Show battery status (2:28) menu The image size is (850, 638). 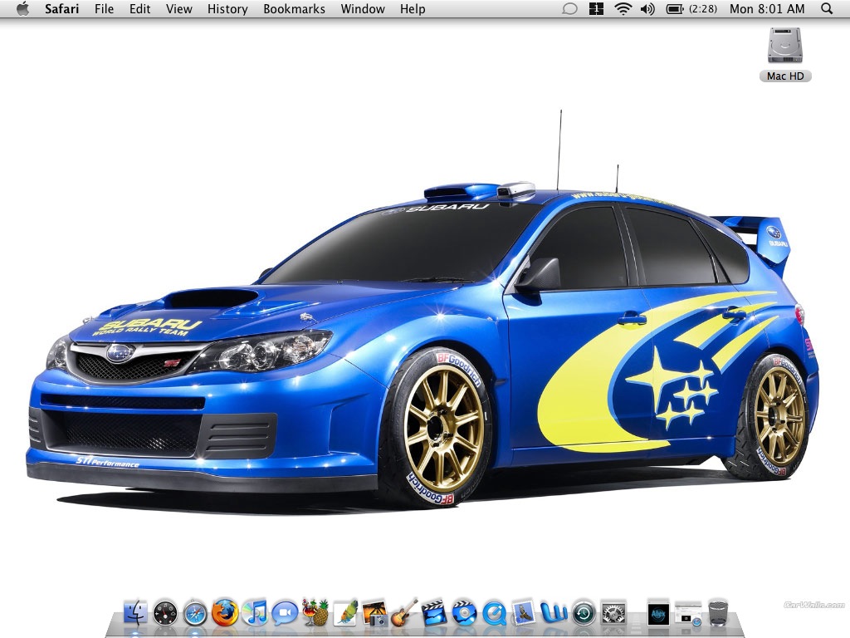click(691, 8)
